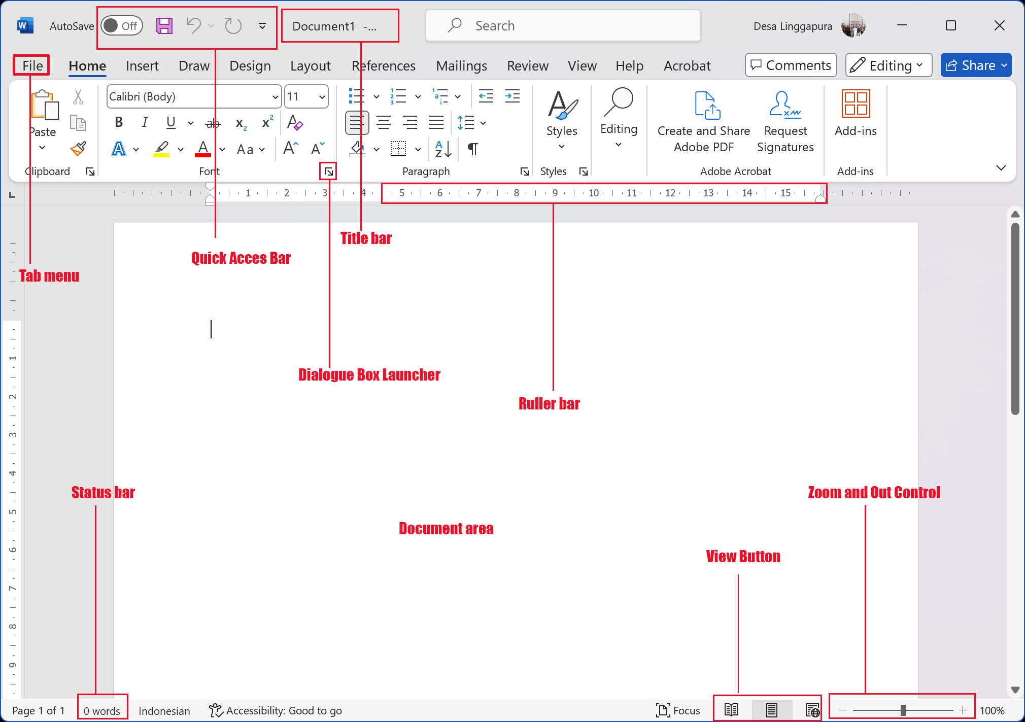Turn AutoSave on
This screenshot has height=722, width=1025.
[121, 25]
